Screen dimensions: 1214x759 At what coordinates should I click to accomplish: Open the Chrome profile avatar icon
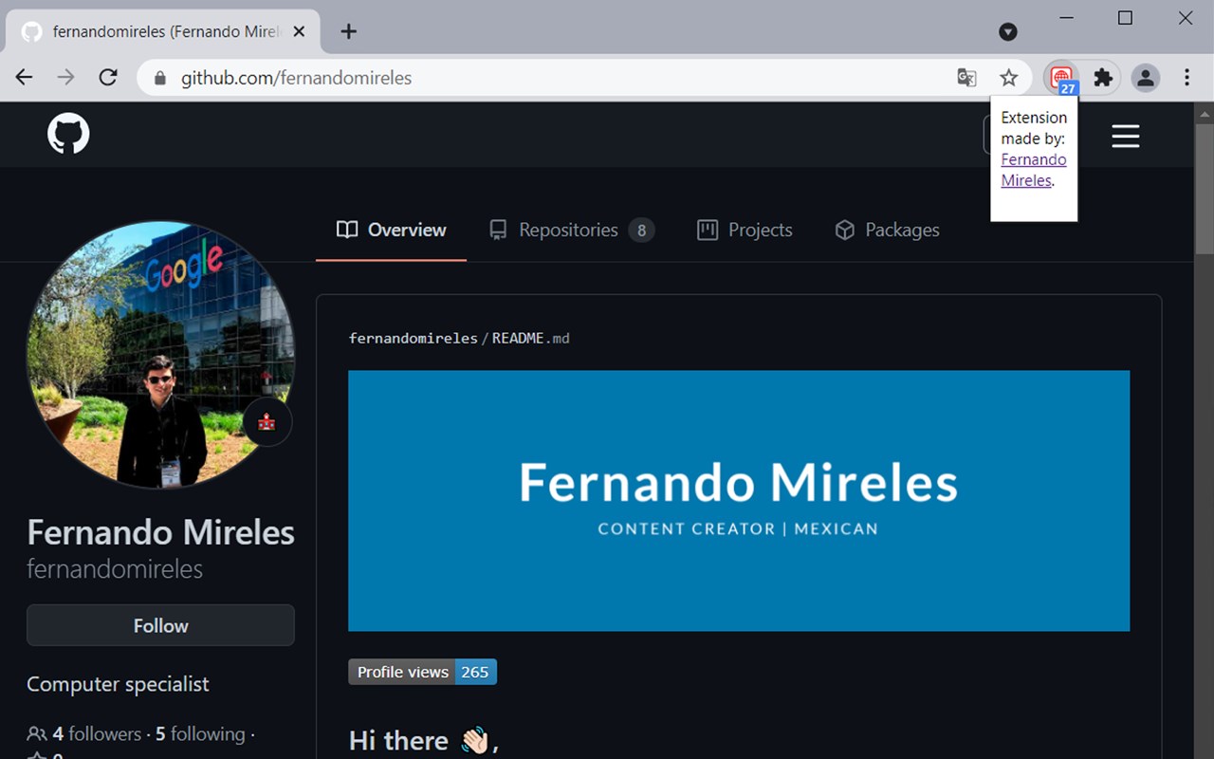point(1146,78)
